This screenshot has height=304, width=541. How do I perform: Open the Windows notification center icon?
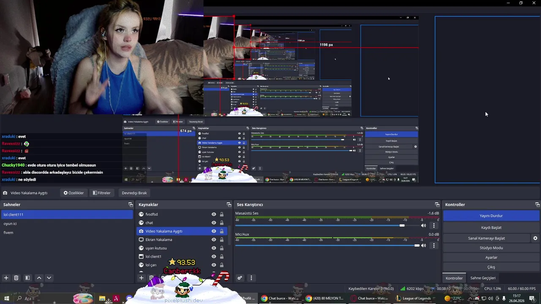tap(532, 299)
